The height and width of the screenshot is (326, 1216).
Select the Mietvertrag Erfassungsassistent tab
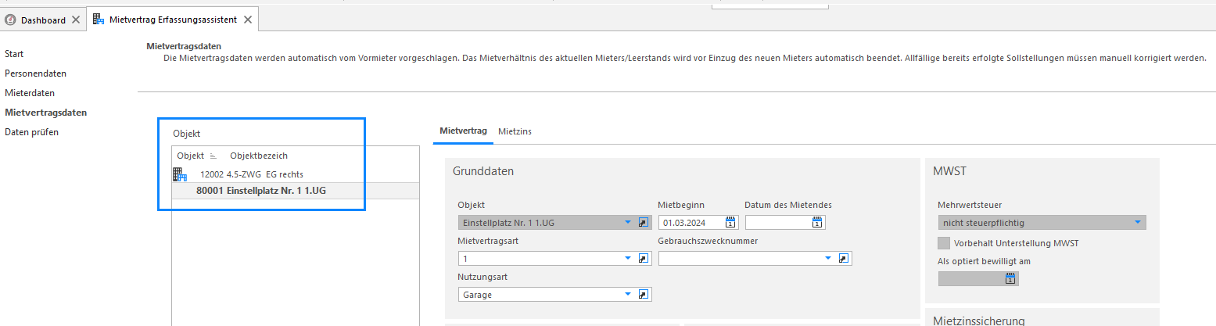click(173, 20)
